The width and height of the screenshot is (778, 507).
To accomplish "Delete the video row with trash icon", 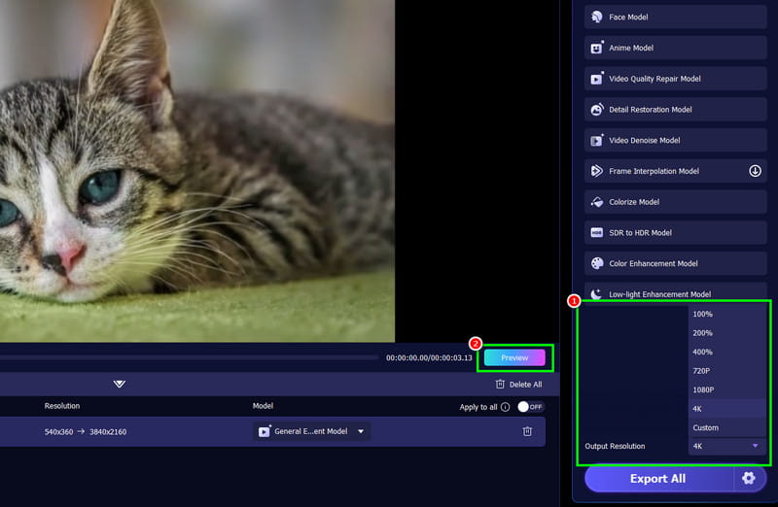I will tap(527, 431).
